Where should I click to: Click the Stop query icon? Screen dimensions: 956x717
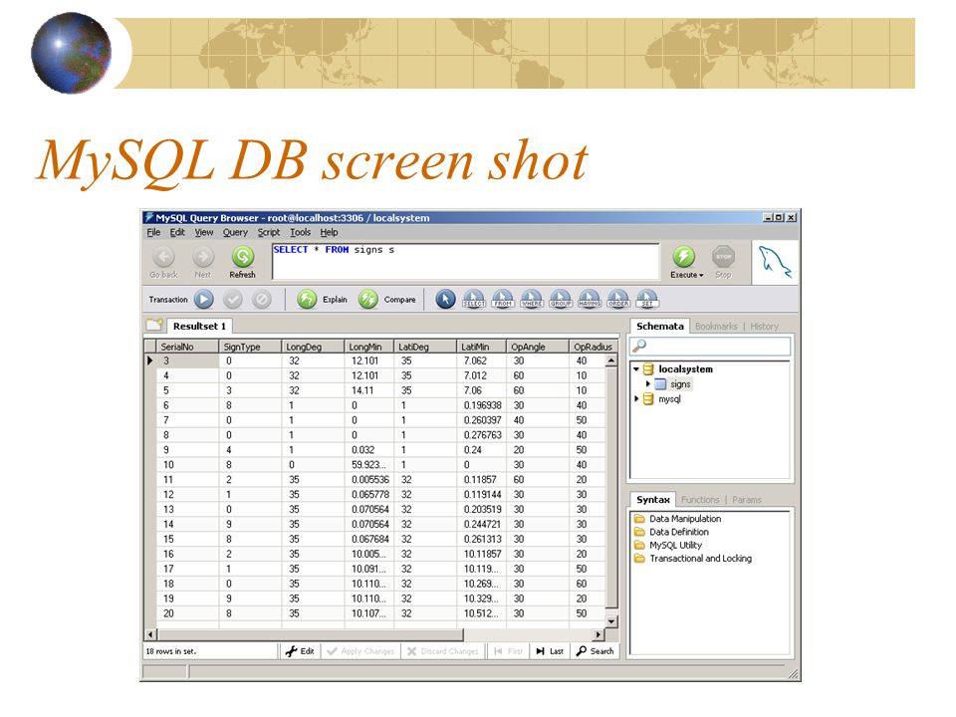[723, 257]
